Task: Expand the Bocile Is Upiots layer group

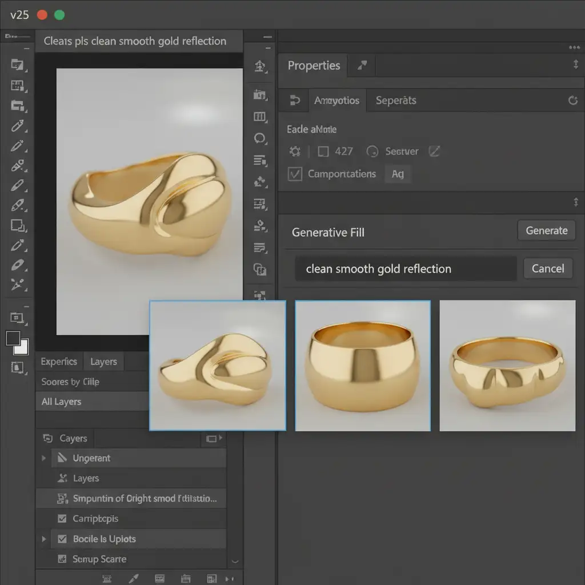Action: point(44,539)
